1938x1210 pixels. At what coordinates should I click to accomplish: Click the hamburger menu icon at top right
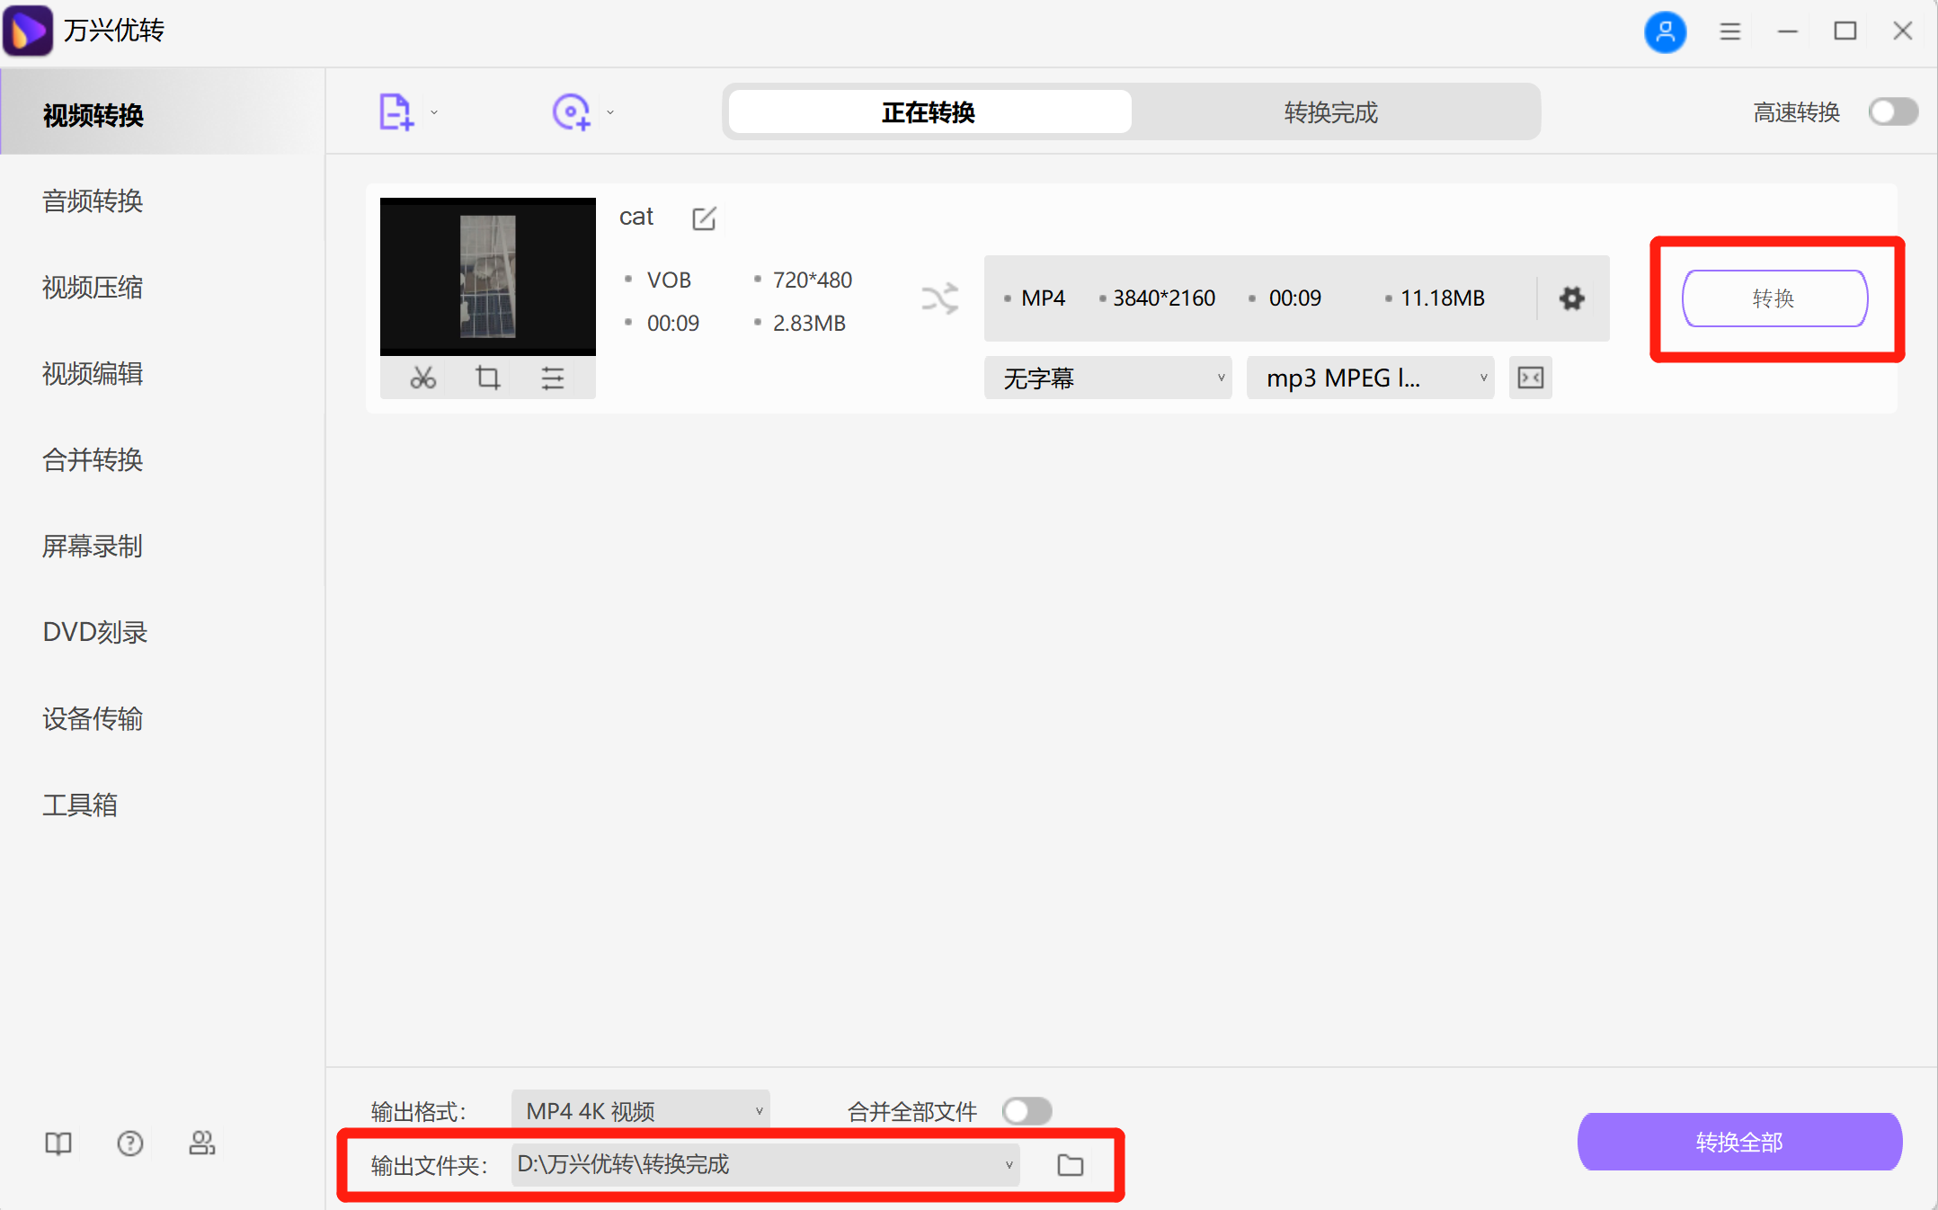(1729, 31)
